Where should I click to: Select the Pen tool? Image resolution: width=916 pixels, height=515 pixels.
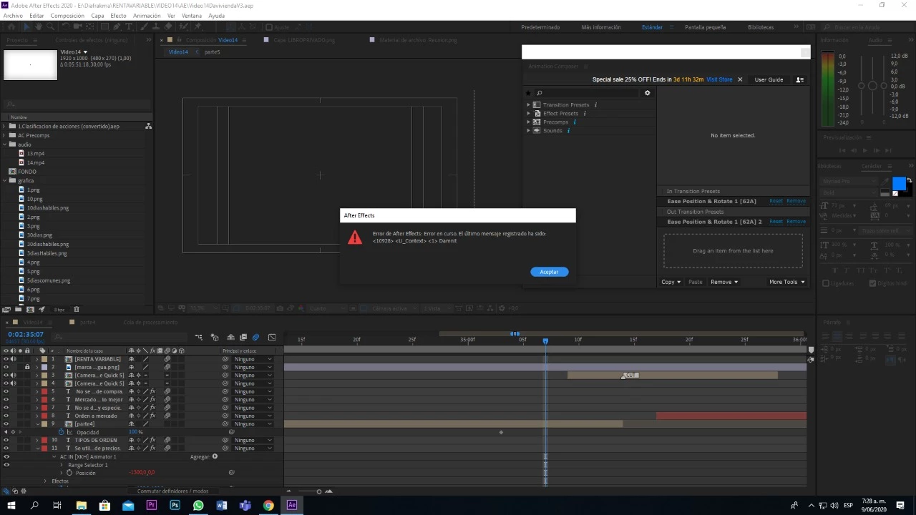pyautogui.click(x=117, y=27)
